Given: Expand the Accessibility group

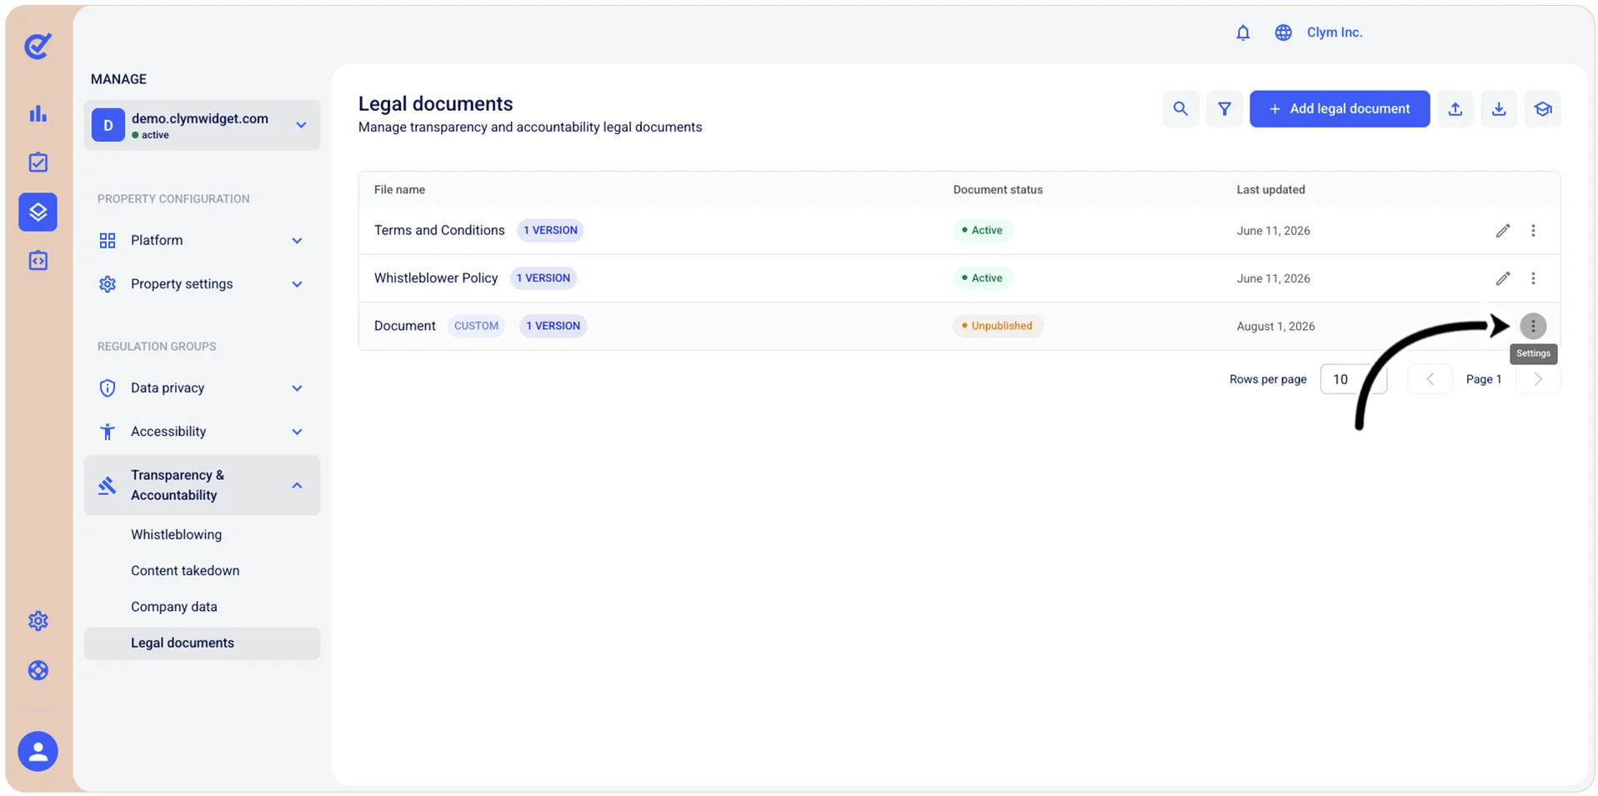Looking at the screenshot, I should [202, 432].
